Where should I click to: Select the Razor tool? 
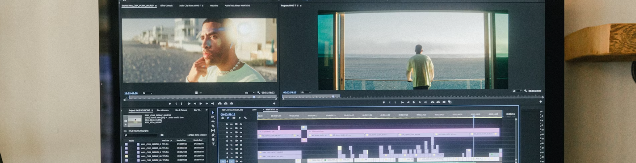click(x=213, y=126)
